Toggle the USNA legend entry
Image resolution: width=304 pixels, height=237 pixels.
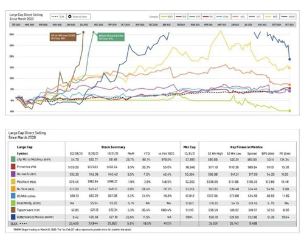pyautogui.click(x=223, y=16)
